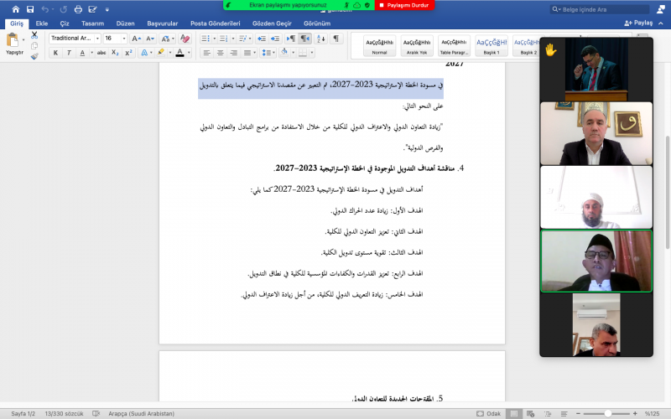Click the Print icon in quick toolbar
Viewport: 671px width, 419px height.
[x=78, y=9]
